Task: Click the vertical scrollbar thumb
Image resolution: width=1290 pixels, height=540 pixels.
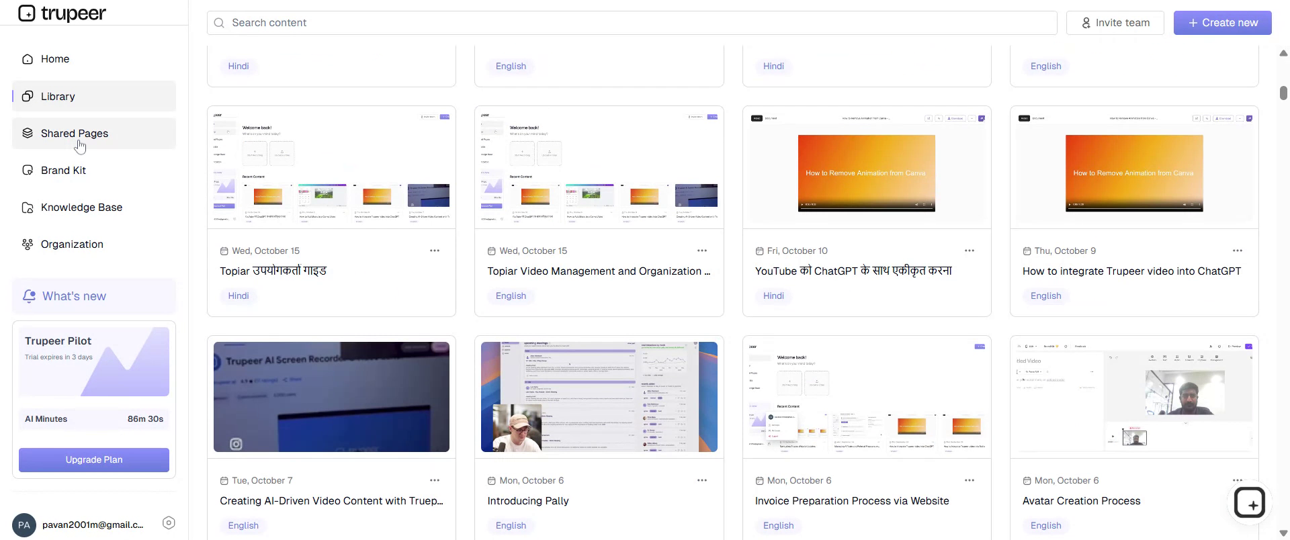Action: point(1283,93)
